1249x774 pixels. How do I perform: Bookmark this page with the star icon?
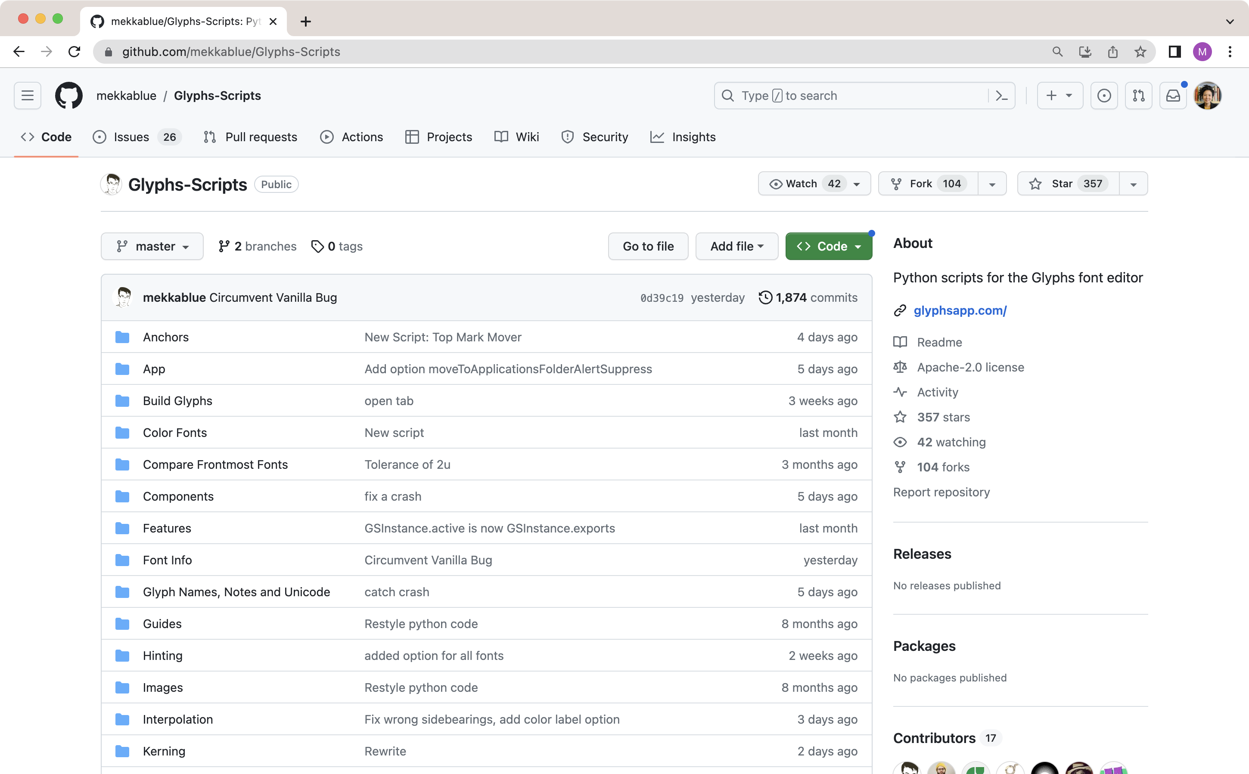coord(1140,52)
